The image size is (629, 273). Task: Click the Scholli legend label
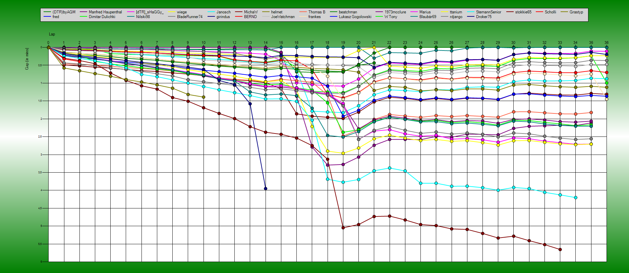[x=551, y=12]
